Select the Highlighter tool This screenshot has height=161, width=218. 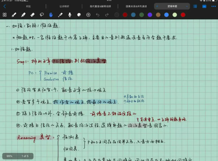pyautogui.click(x=23, y=15)
